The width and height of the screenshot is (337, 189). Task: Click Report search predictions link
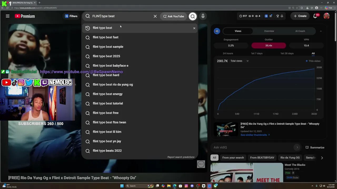point(181,157)
